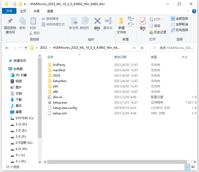199x172 pixels.
Task: Select the Share (共享) ribbon tab
Action: click(37, 11)
